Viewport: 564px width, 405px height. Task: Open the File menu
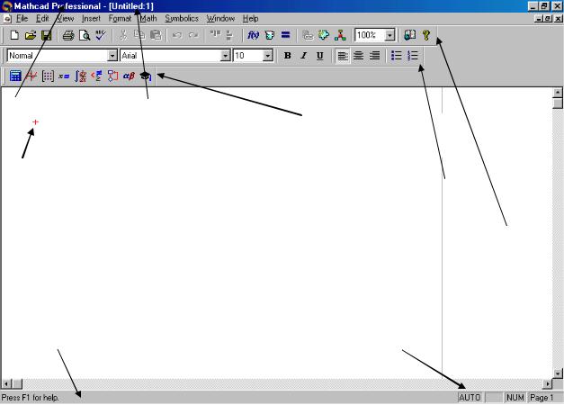(22, 18)
